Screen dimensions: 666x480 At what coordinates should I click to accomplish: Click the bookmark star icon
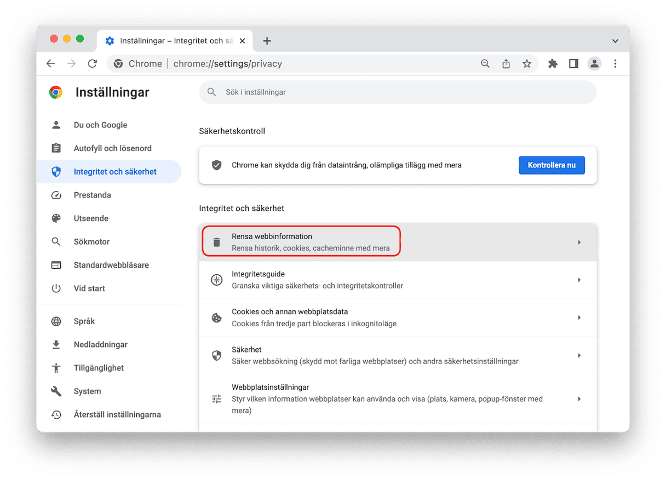coord(526,63)
